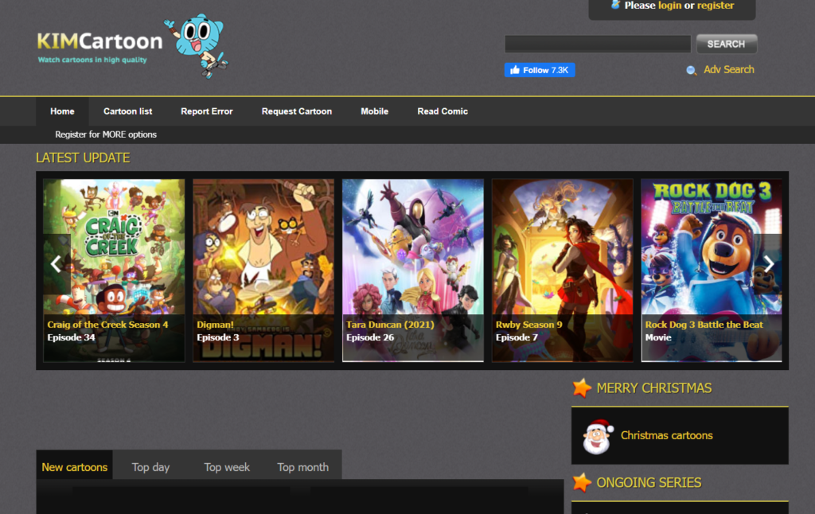
Task: Open the register link
Action: [716, 6]
